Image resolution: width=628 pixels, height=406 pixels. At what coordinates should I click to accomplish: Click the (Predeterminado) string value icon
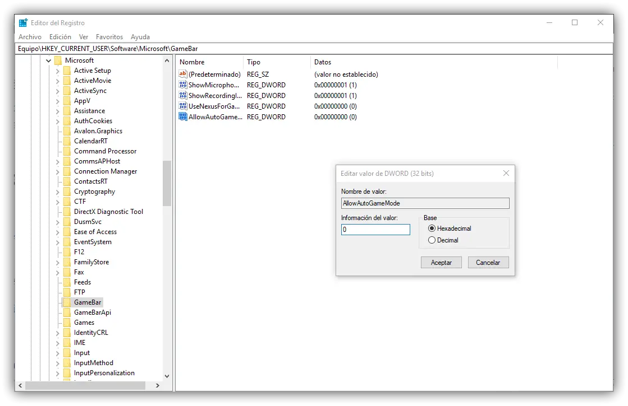tap(183, 74)
